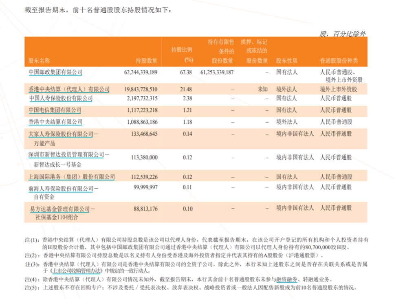Open the 中国人寿保险股份有限公司 link

[61, 98]
